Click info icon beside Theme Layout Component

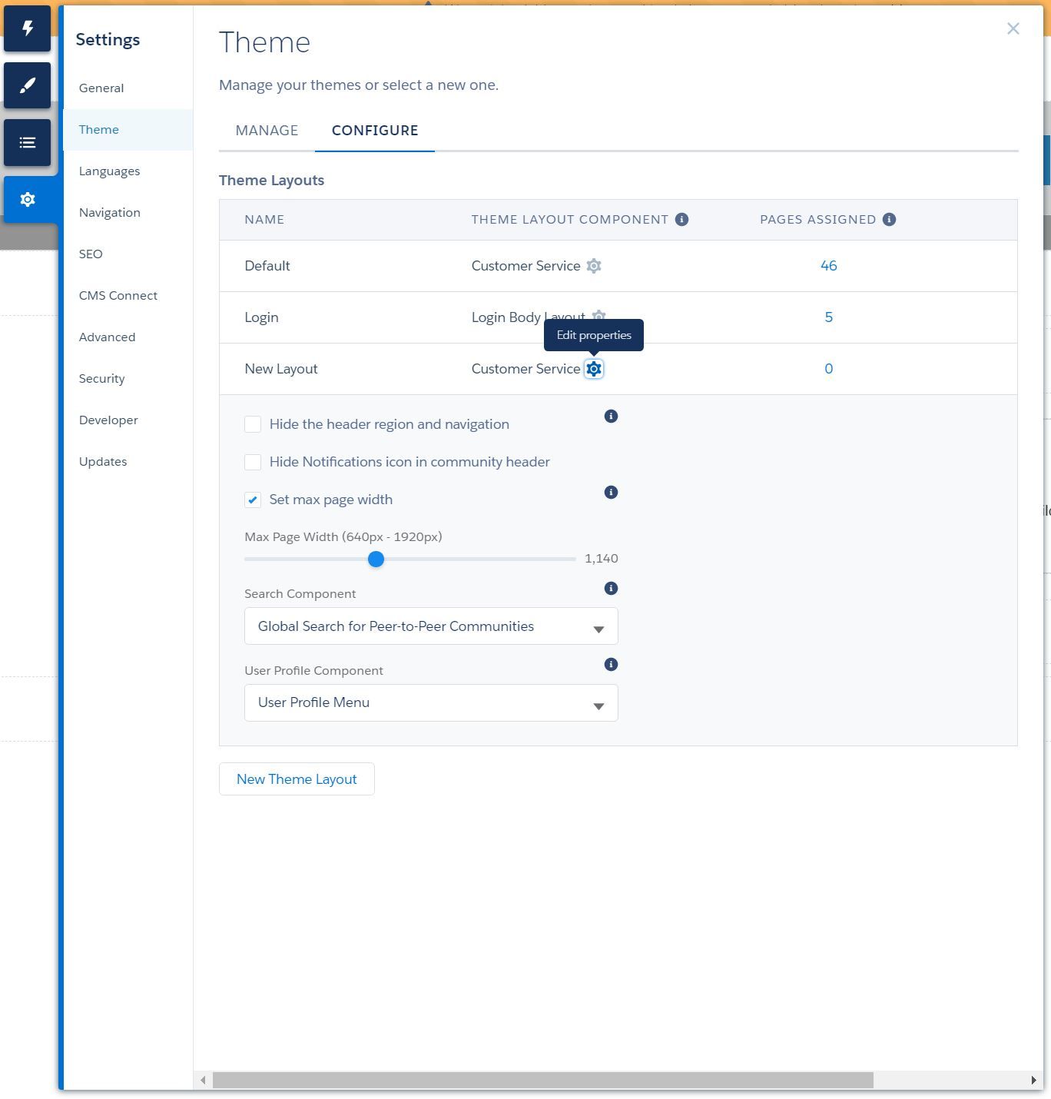click(x=681, y=220)
